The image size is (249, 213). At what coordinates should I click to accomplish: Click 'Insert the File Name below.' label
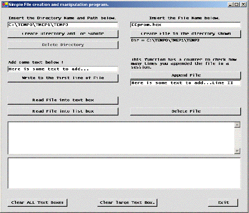[x=184, y=18]
